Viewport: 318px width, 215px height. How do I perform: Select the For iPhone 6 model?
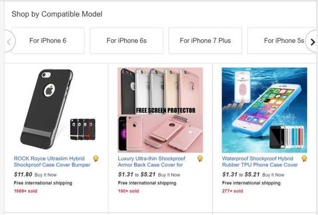click(48, 41)
